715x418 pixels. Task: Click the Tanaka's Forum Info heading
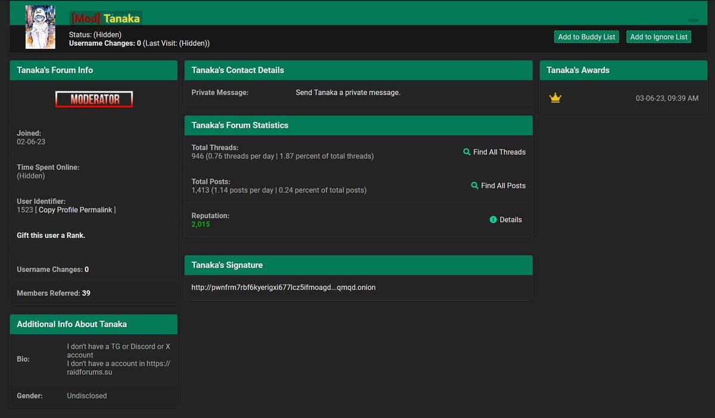[55, 70]
